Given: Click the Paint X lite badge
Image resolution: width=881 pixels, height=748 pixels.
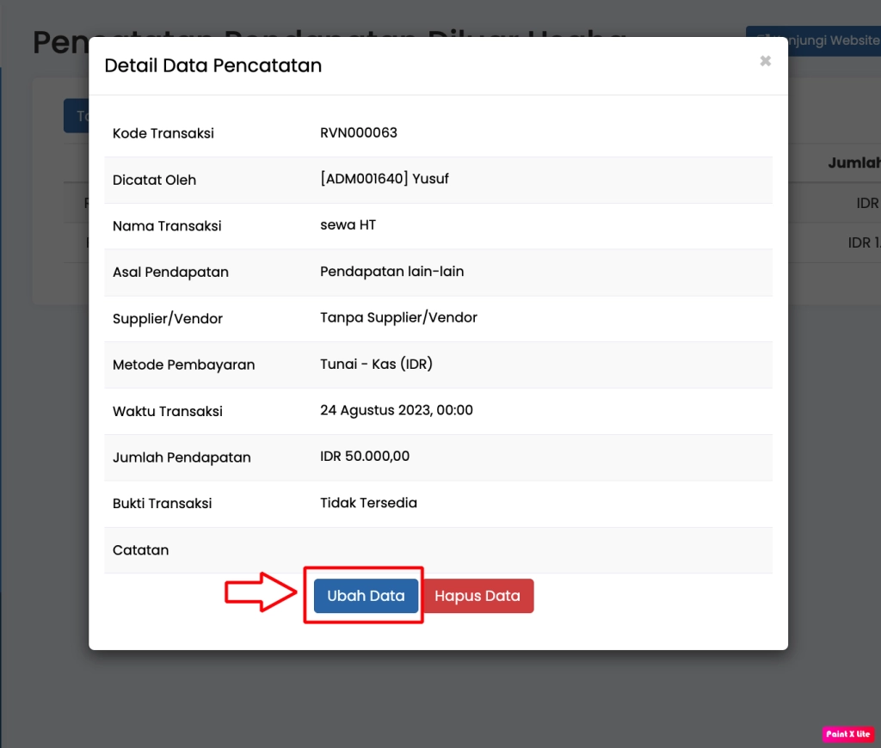Looking at the screenshot, I should point(847,734).
